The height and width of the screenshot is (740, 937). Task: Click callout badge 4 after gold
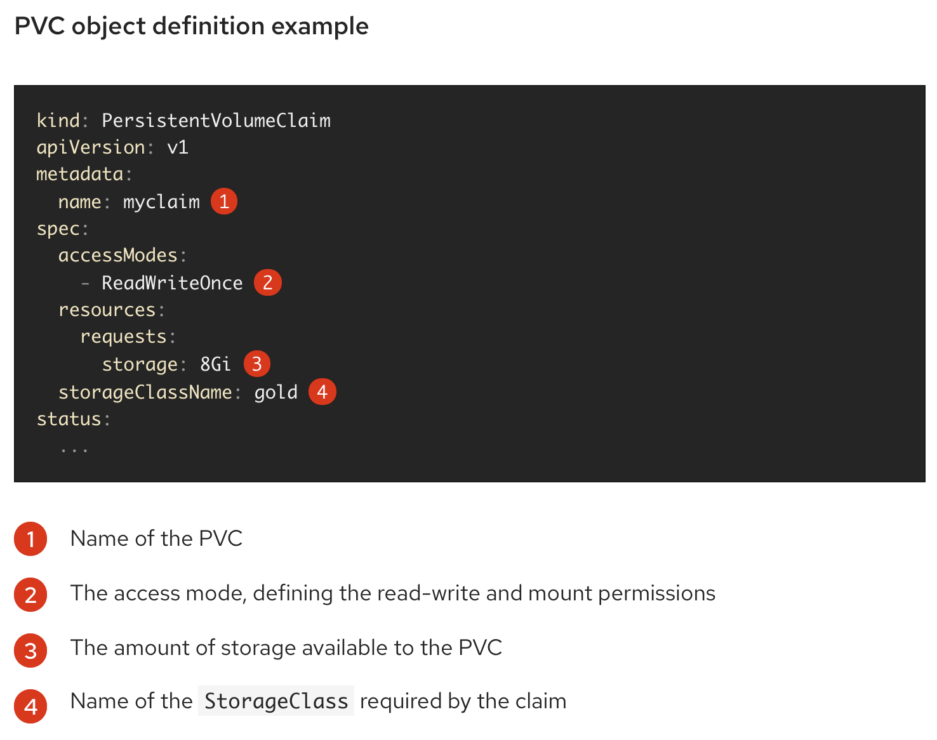point(322,392)
